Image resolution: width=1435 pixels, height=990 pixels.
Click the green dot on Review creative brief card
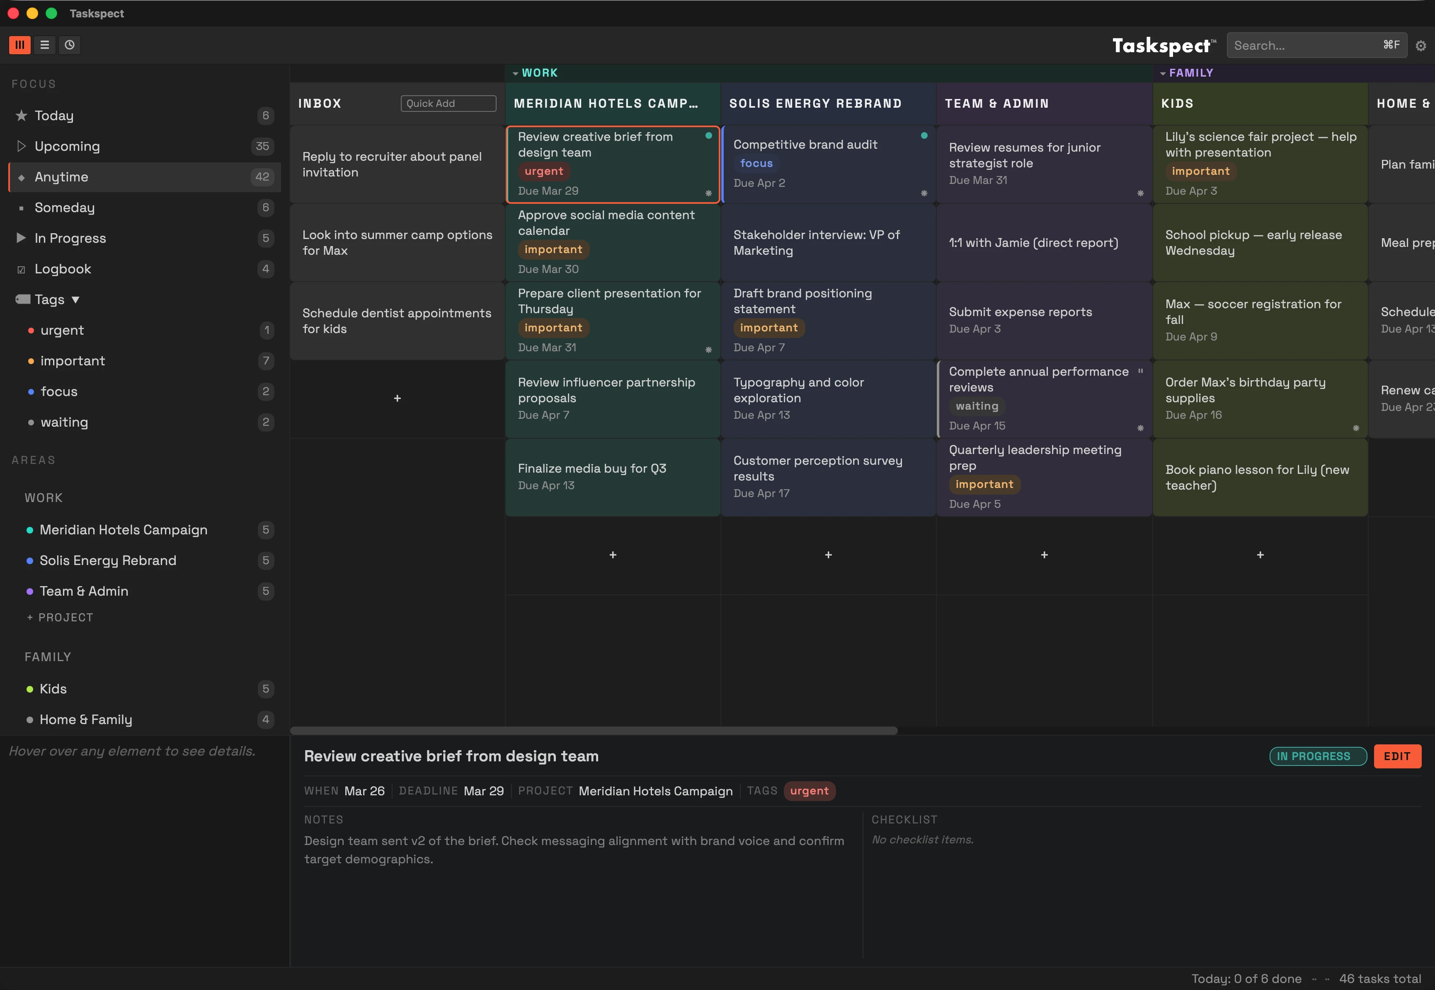[708, 135]
